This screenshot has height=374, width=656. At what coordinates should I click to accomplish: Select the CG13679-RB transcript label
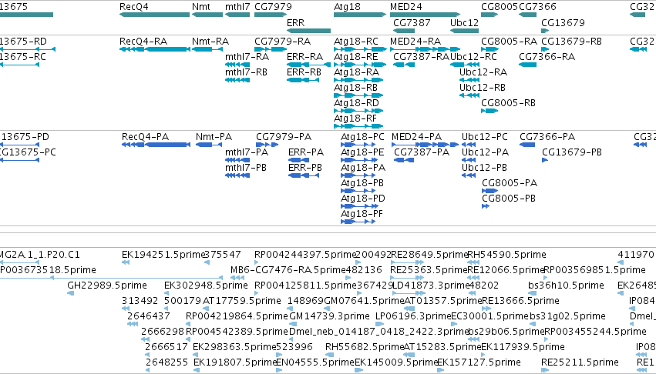coord(571,42)
